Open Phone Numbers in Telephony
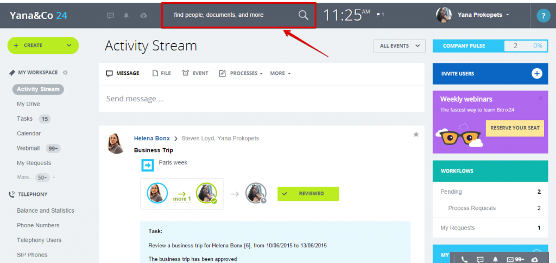Image resolution: width=556 pixels, height=263 pixels. tap(38, 225)
